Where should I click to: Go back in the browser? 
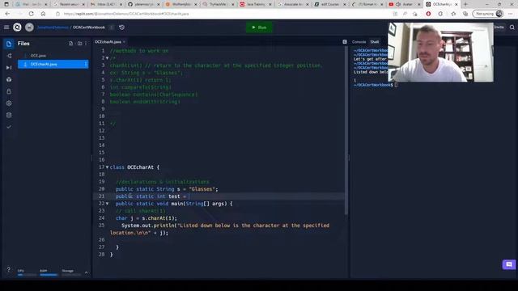pos(7,14)
